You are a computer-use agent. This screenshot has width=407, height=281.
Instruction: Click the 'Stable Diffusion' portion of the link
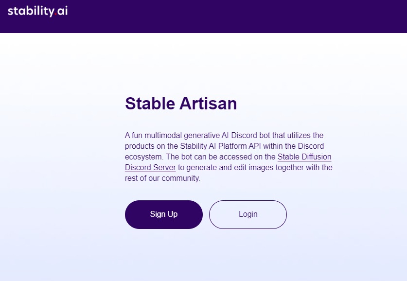(x=304, y=157)
